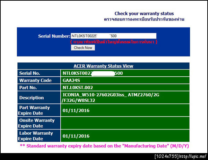
Task: Click the Check Now button
Action: click(x=83, y=48)
